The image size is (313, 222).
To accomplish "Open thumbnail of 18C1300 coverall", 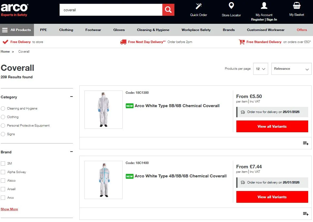I will coord(103,110).
